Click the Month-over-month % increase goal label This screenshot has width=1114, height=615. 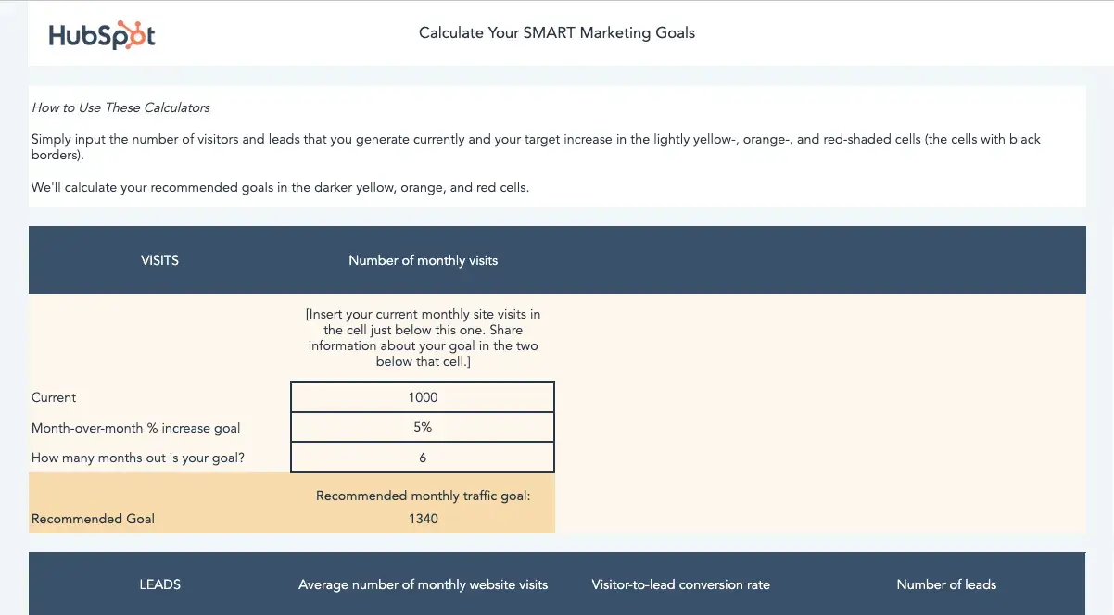[135, 428]
